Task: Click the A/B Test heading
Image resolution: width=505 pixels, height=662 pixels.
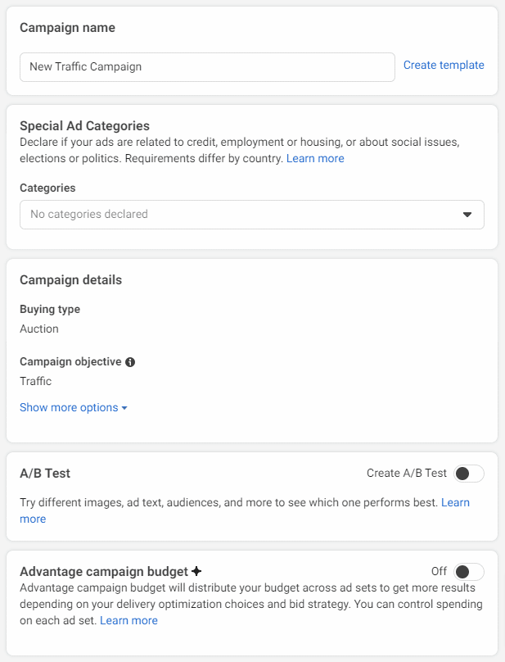Action: pyautogui.click(x=45, y=474)
